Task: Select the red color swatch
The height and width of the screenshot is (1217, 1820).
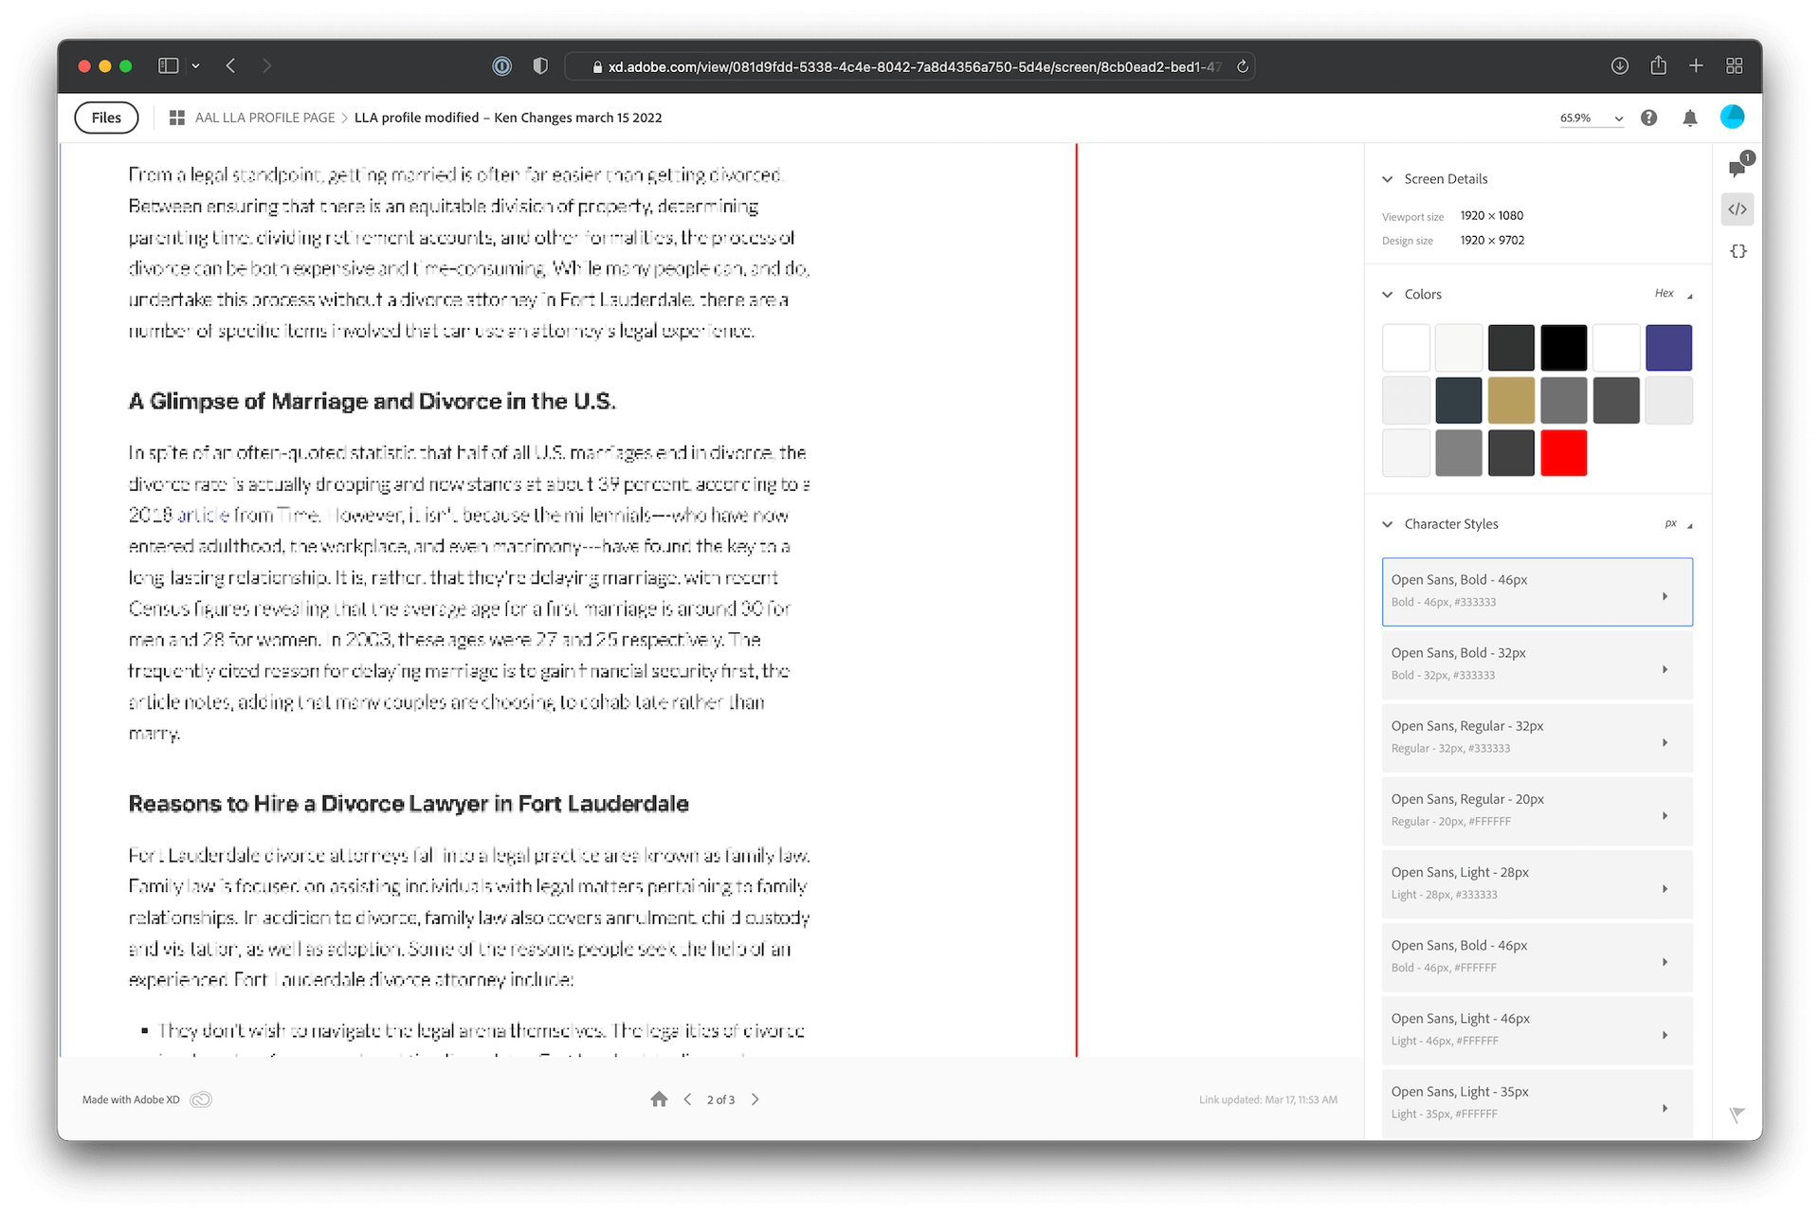Action: point(1563,453)
